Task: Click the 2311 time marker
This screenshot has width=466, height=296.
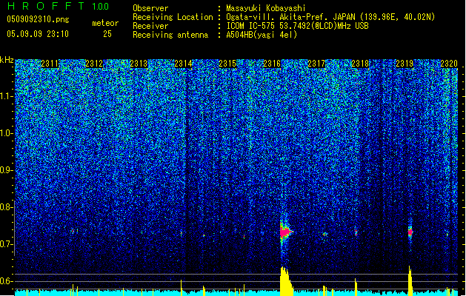Action: (50, 64)
